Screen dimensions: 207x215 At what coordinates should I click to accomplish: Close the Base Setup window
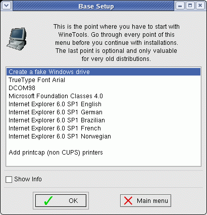(x=200, y=6)
